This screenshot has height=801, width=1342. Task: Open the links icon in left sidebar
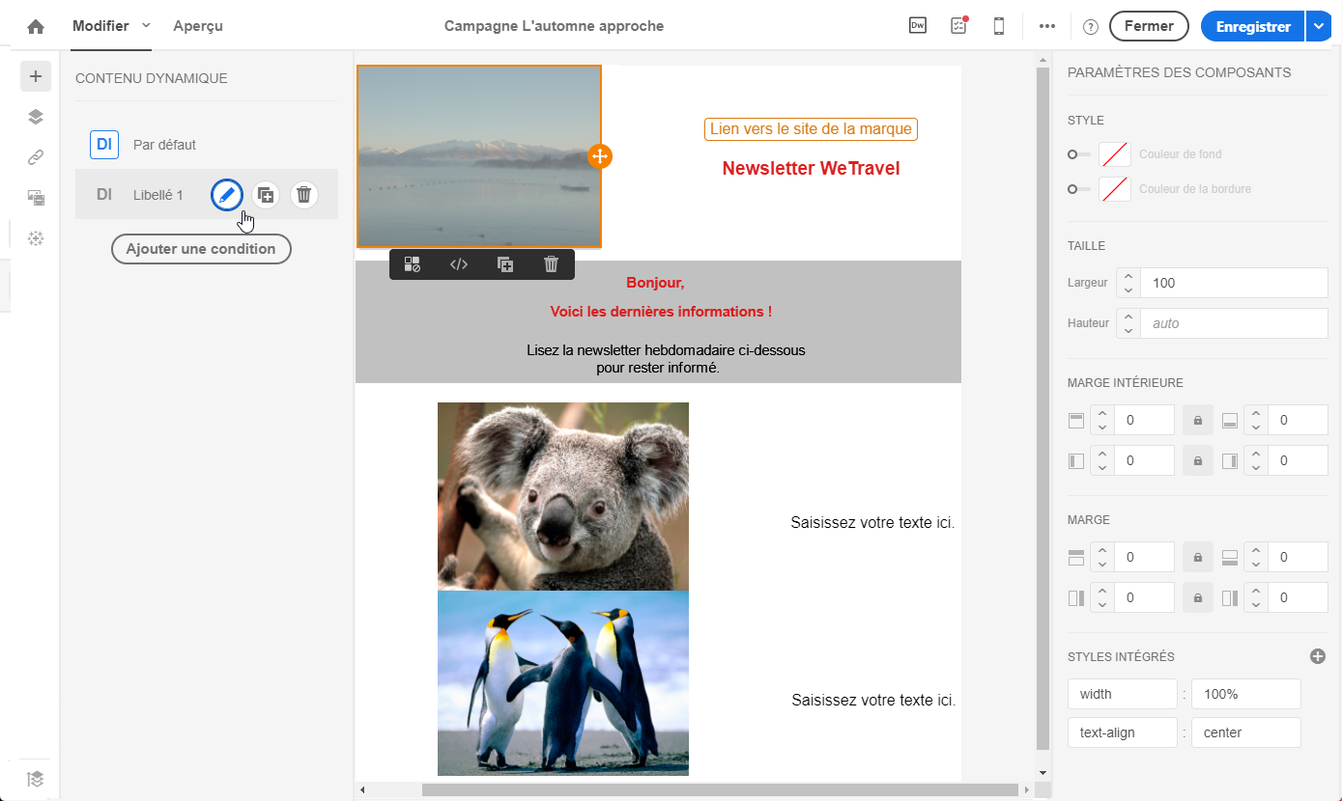[36, 157]
